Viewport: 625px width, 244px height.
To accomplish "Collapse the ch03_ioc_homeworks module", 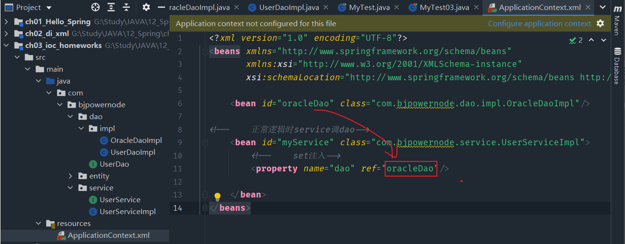I will [x=6, y=46].
